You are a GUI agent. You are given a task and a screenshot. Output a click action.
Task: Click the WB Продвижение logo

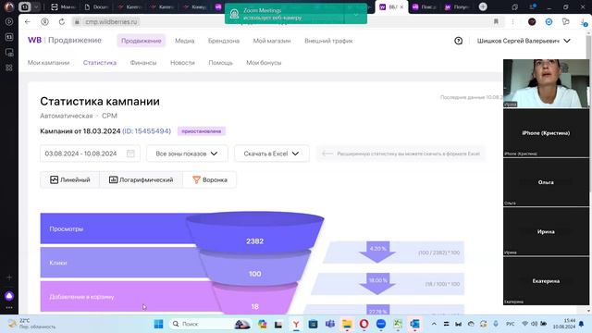point(65,40)
